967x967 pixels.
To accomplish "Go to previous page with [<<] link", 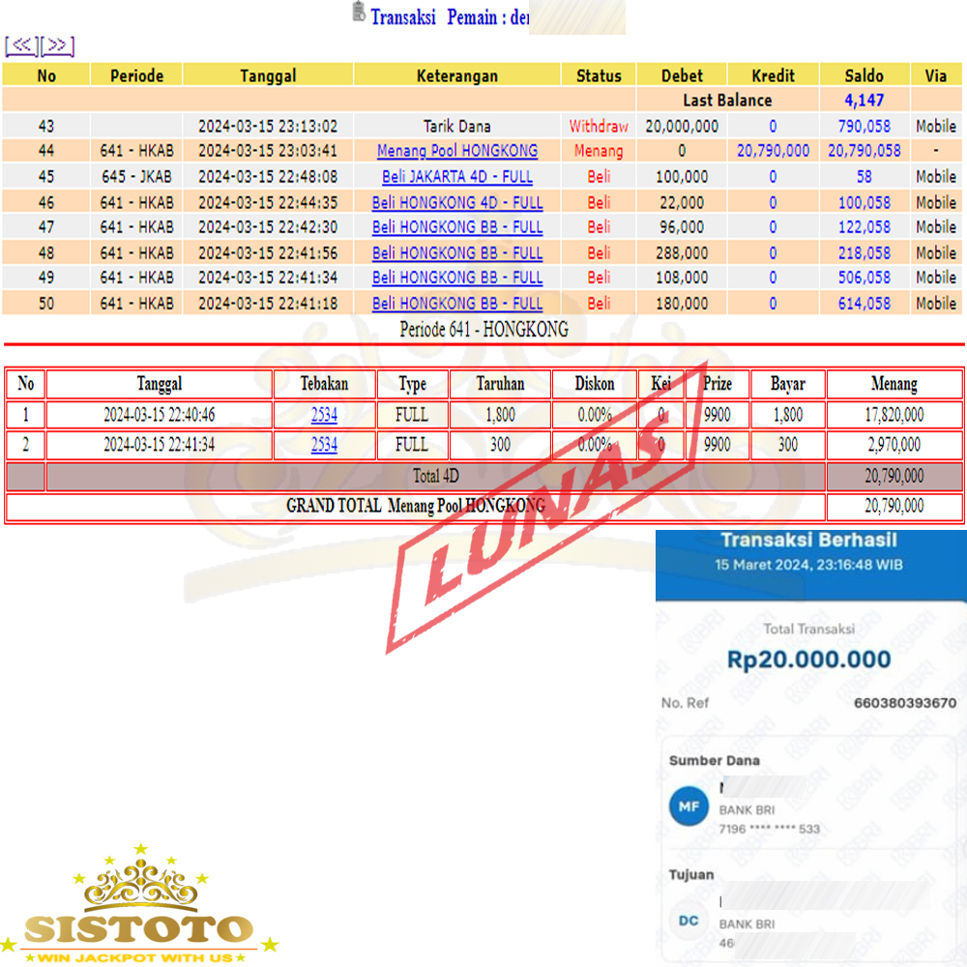I will coord(21,45).
